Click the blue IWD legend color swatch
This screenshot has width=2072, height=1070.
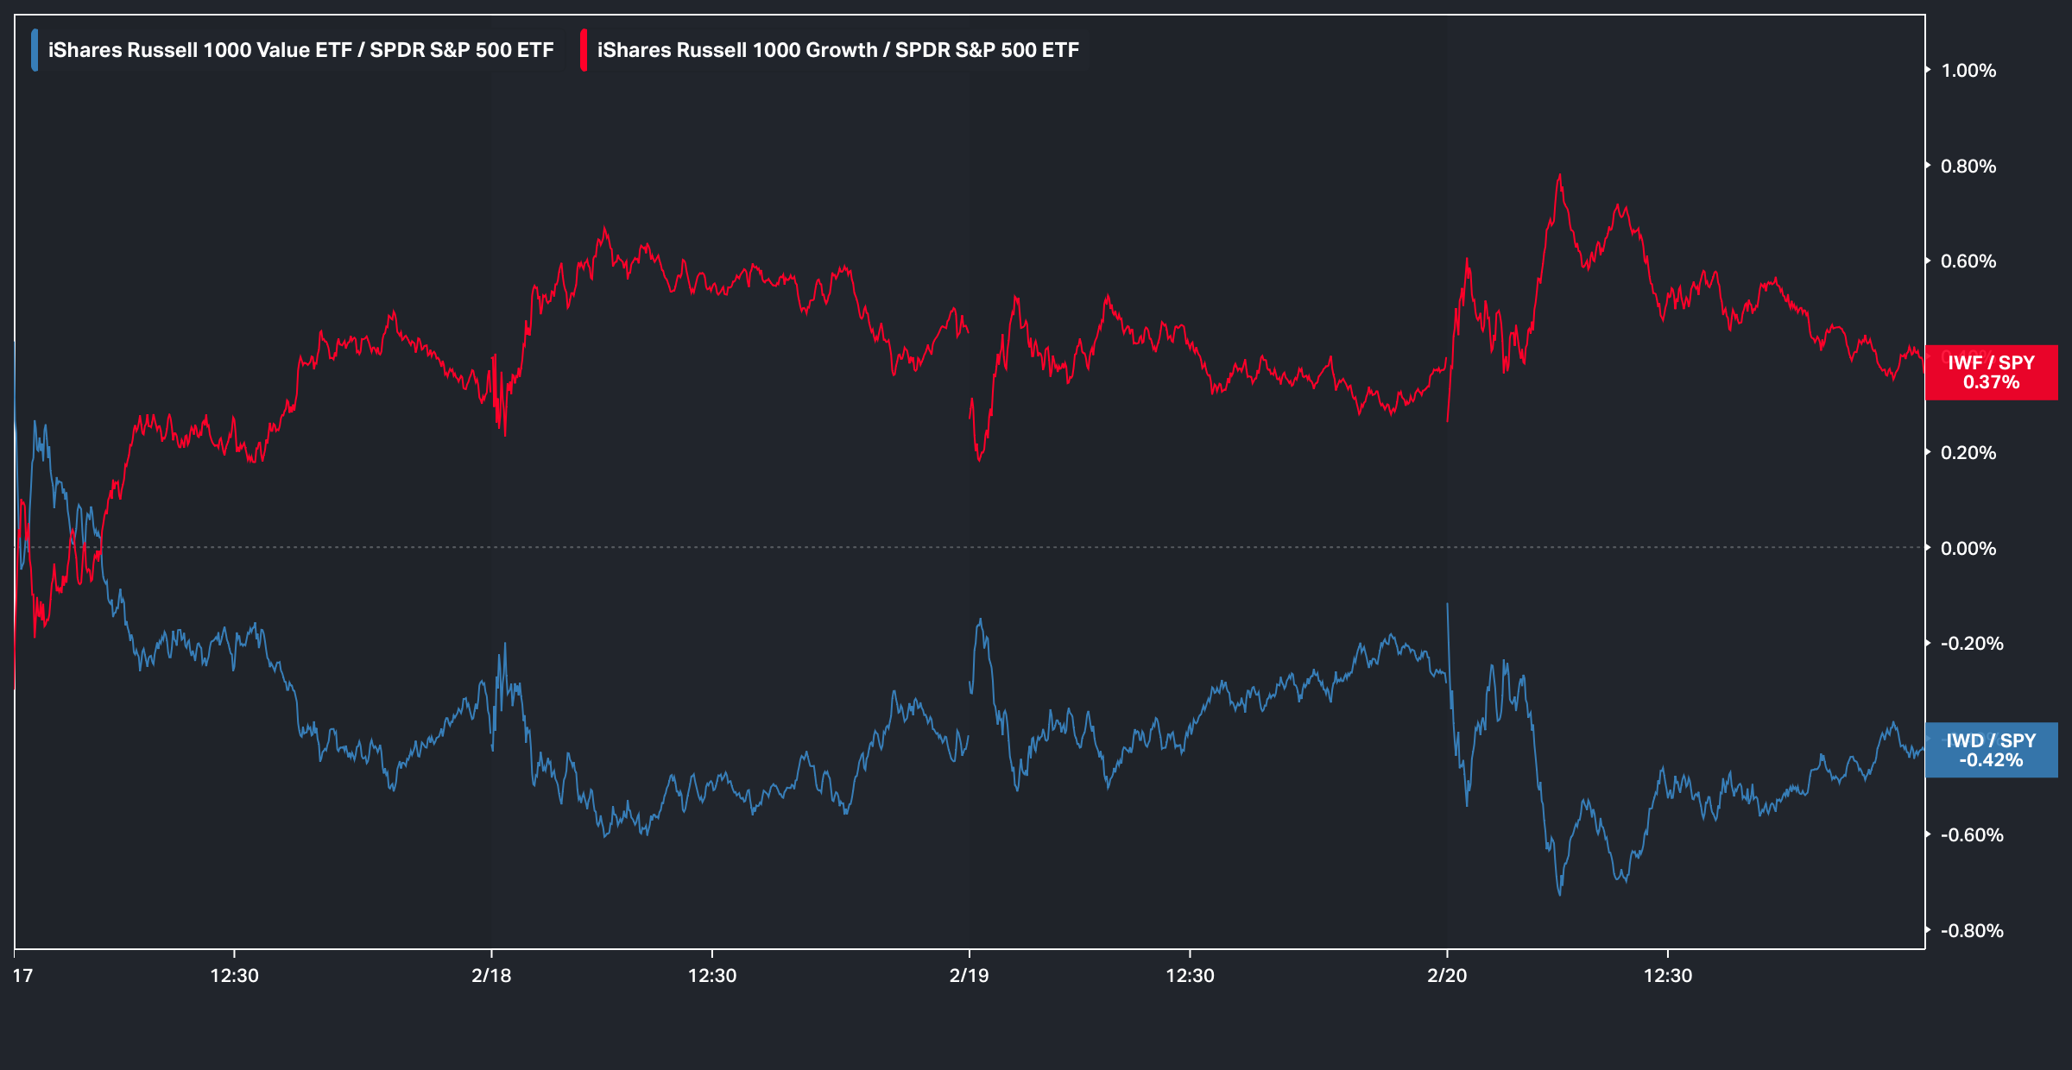pos(35,50)
